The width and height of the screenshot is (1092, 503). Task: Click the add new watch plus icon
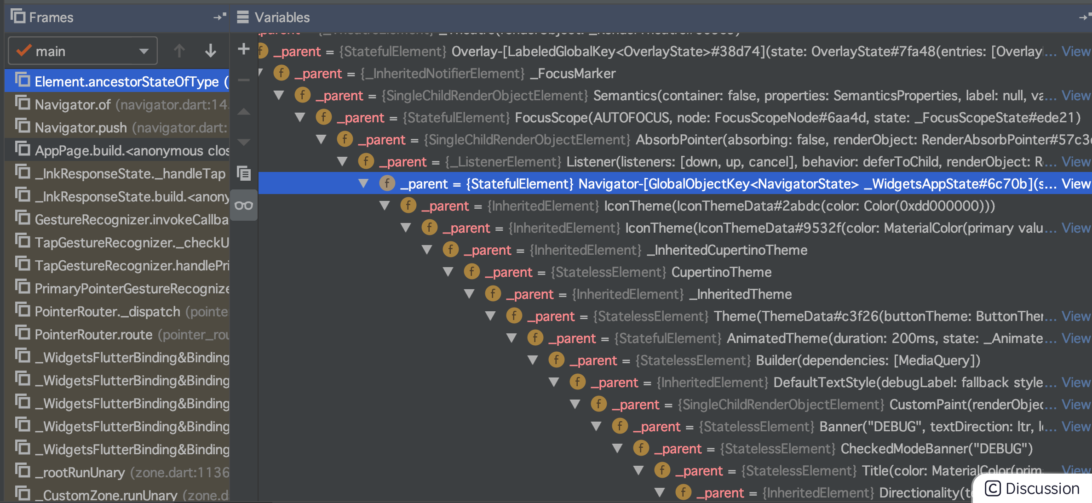pyautogui.click(x=244, y=49)
